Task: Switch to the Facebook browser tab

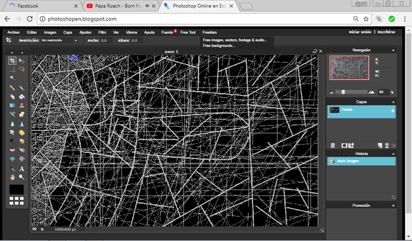Action: [43, 6]
